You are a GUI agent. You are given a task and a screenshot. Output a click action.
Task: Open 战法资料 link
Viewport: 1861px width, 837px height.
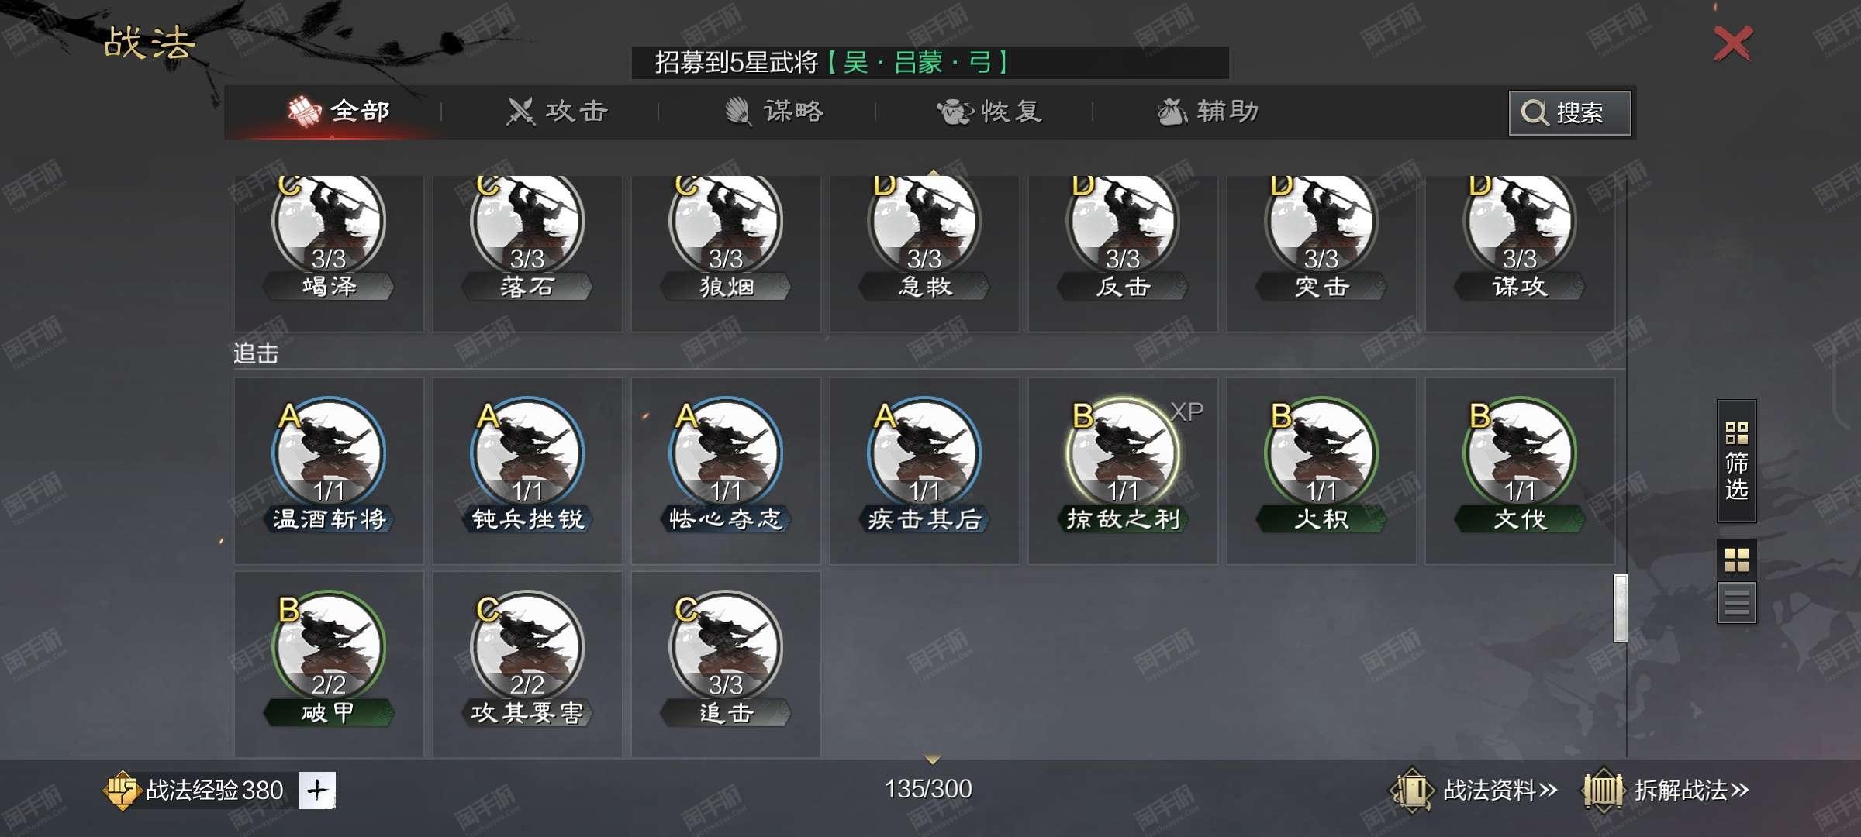1475,790
